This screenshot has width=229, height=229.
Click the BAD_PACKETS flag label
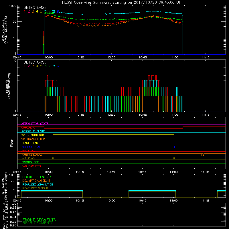pyautogui.click(x=31, y=166)
